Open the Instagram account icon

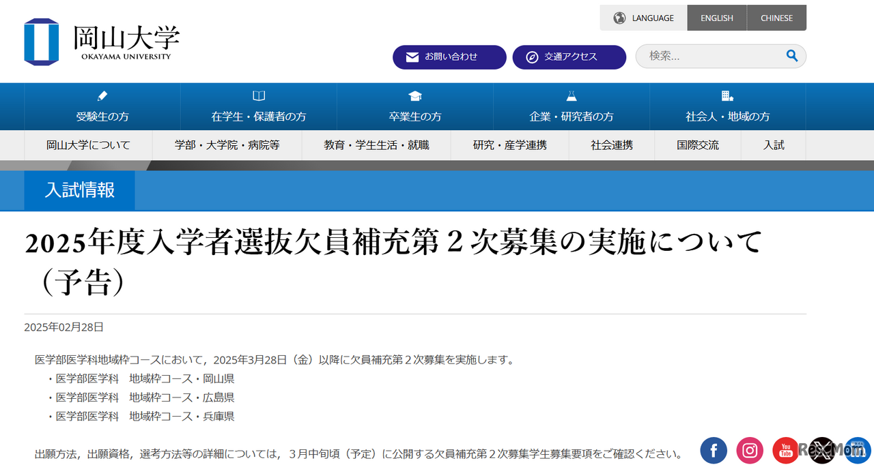(x=750, y=451)
